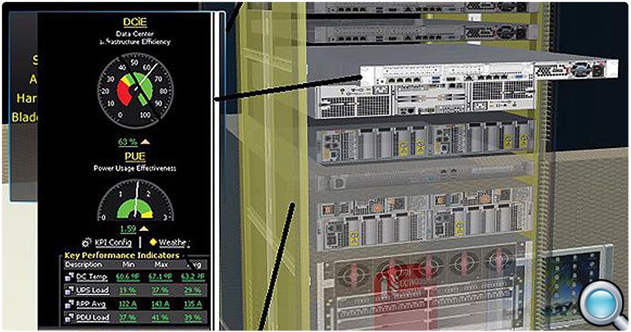This screenshot has height=332, width=631.
Task: Click the icon beside RPP Avg
Action: [x=69, y=304]
